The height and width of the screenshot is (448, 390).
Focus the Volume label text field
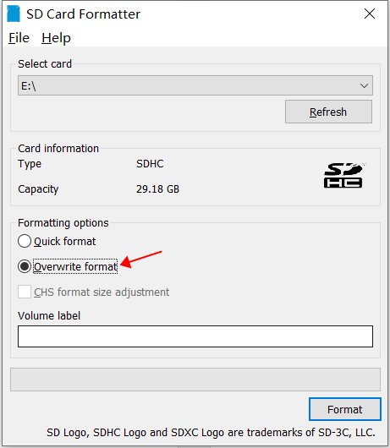coord(195,336)
